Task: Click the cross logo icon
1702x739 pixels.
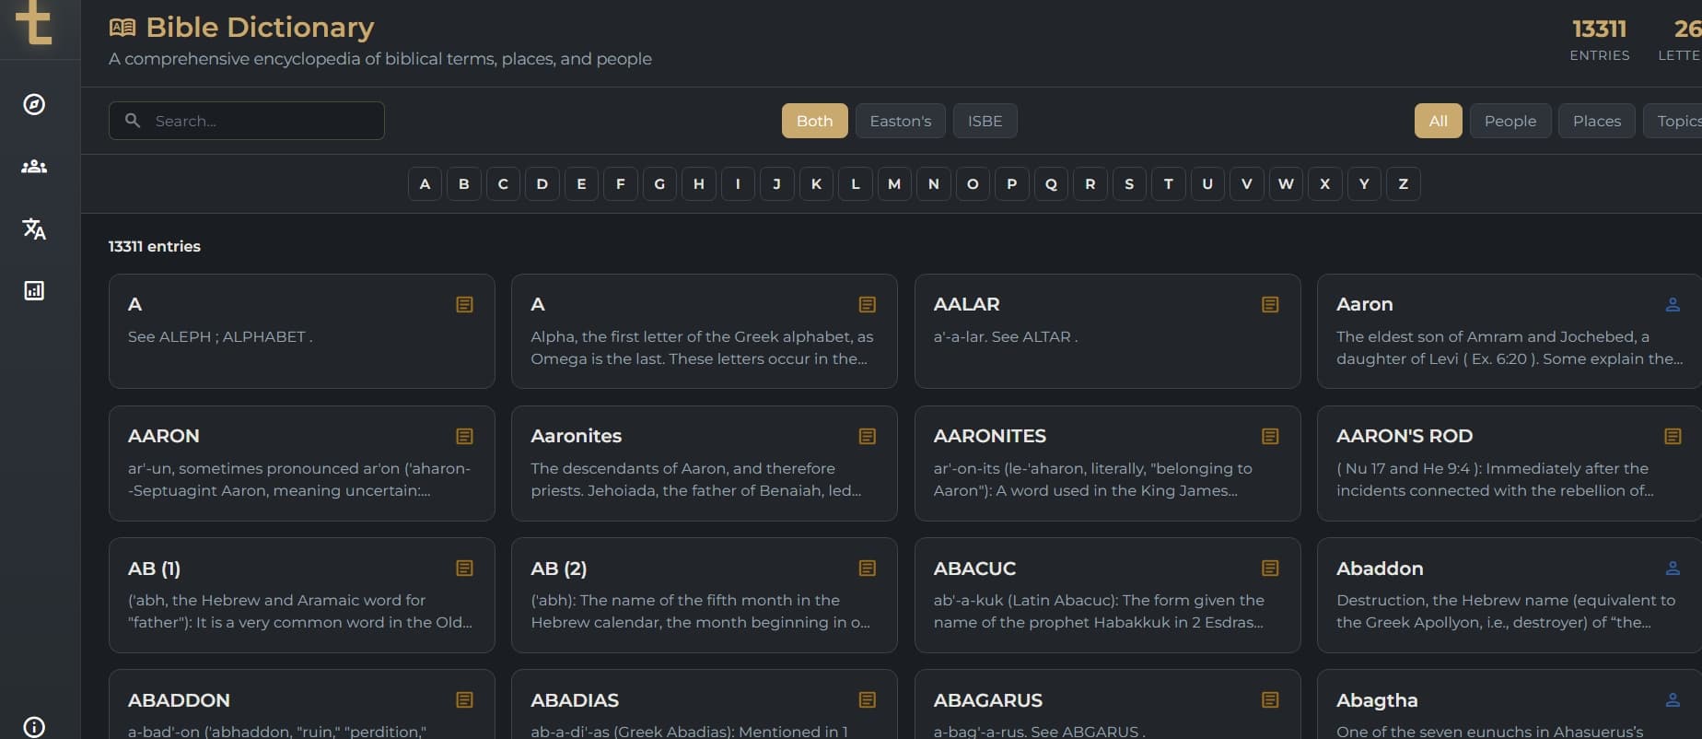Action: coord(34,22)
